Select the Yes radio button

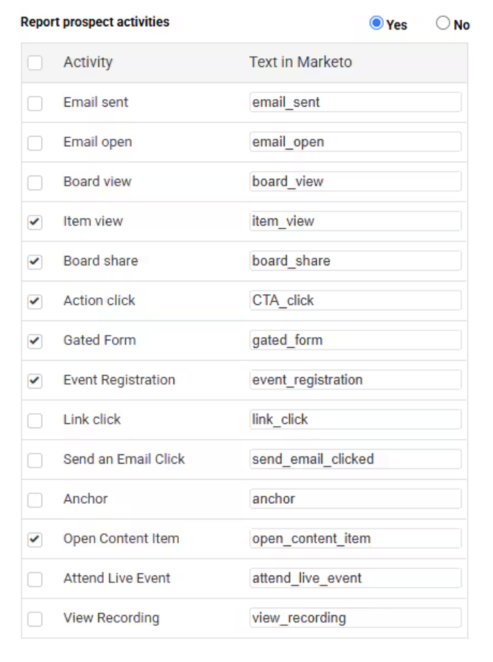(376, 23)
